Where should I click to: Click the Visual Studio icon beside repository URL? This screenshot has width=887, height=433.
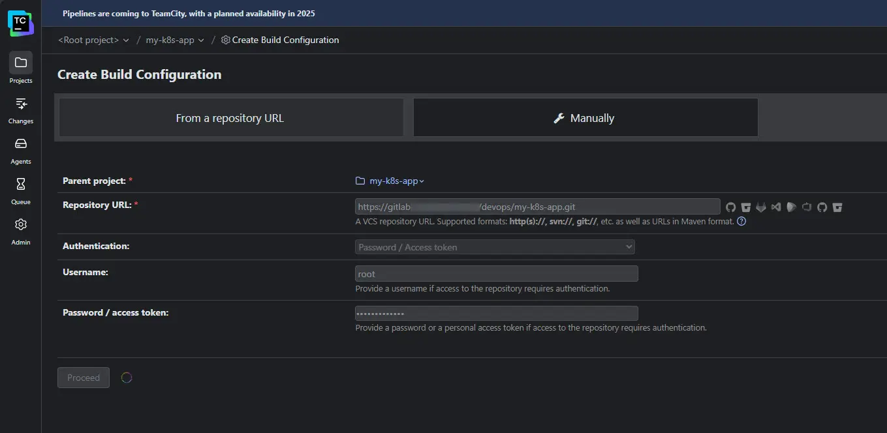point(776,207)
